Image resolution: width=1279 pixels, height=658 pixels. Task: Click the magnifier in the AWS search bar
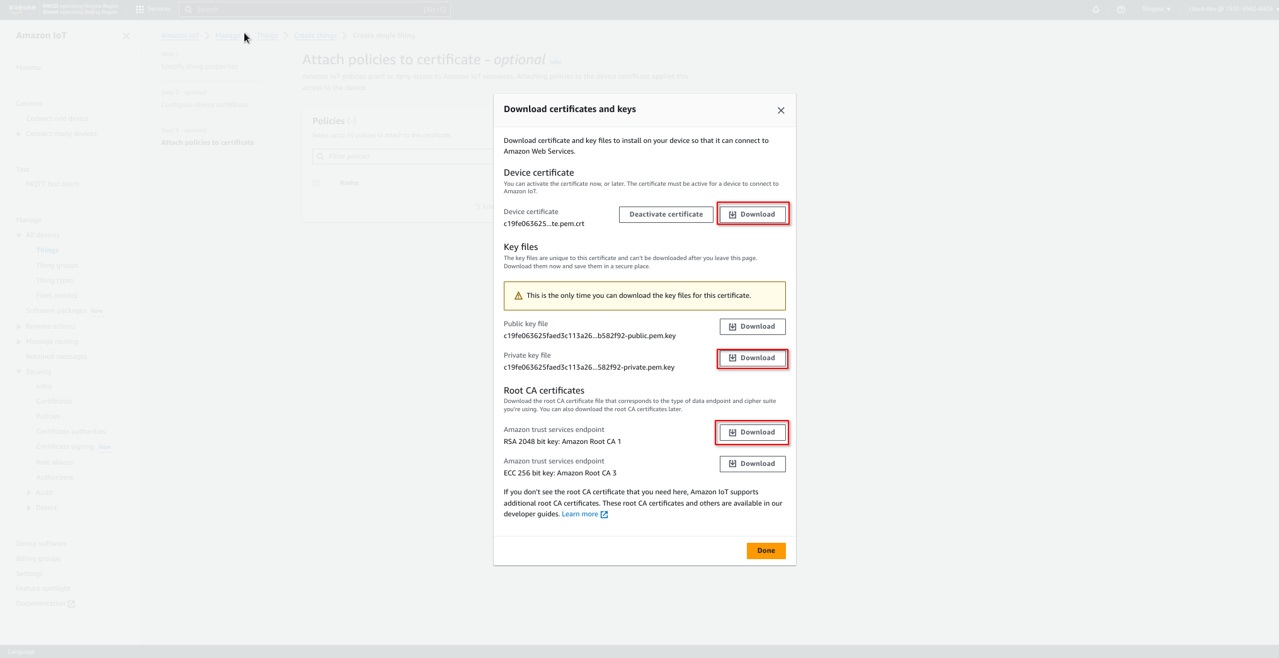(x=188, y=9)
